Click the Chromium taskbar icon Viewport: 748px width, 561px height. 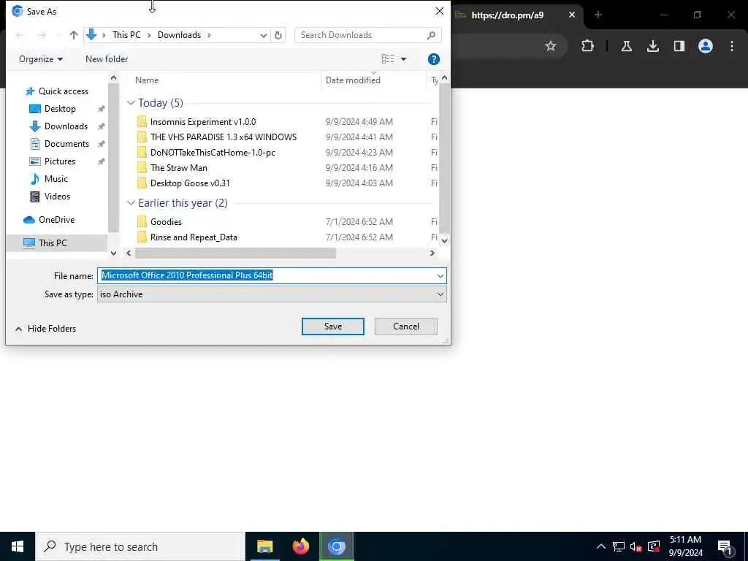pos(336,546)
